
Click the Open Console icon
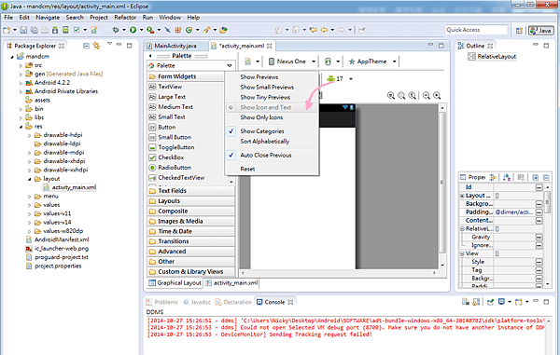point(519,302)
